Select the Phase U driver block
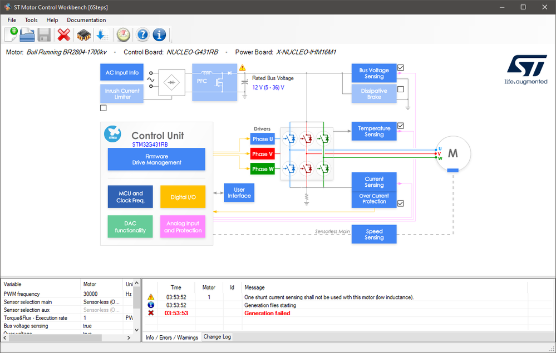 point(263,139)
